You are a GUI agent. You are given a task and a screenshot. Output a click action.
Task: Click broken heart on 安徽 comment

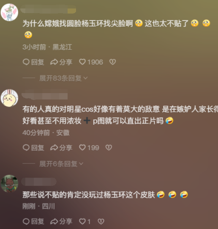coord(109,148)
